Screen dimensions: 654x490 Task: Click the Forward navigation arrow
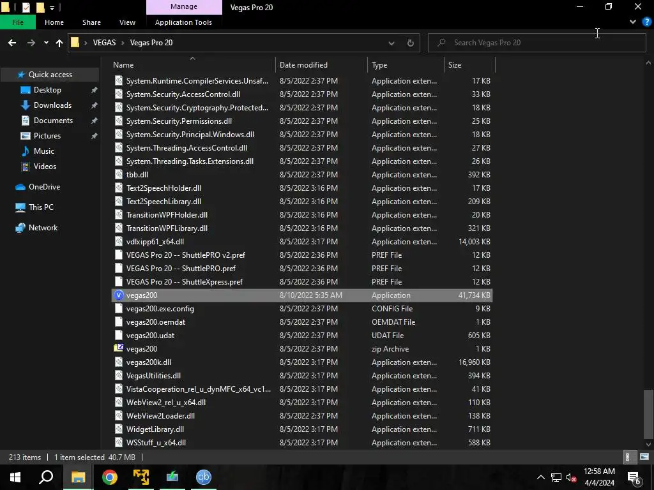31,43
